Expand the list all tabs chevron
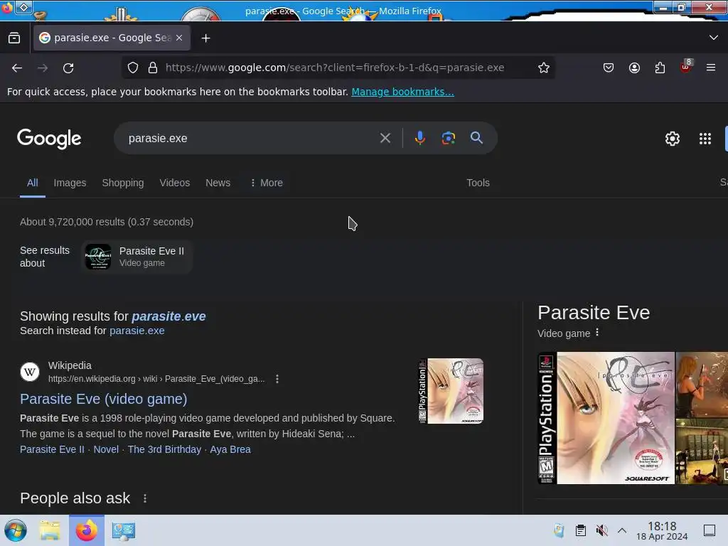Screen dimensions: 728x546 click(x=714, y=38)
